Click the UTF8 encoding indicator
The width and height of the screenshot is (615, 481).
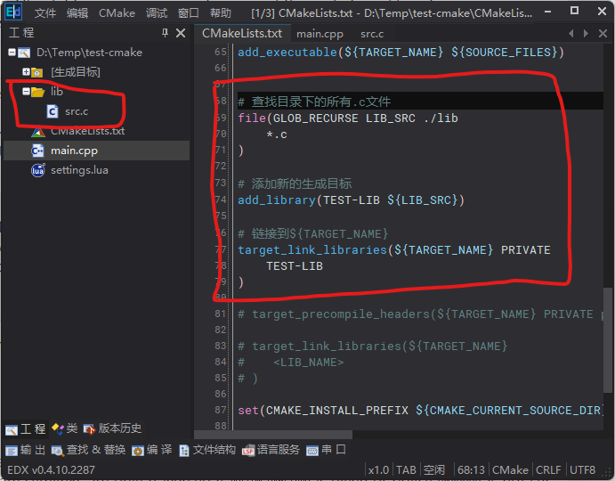point(582,469)
